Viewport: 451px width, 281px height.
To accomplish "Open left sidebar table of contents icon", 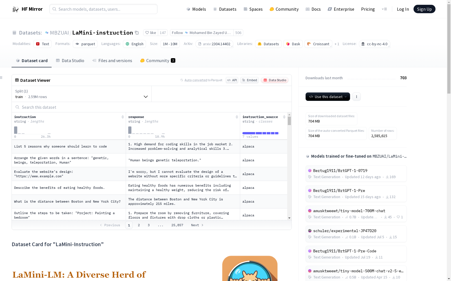I will click(x=1, y=78).
